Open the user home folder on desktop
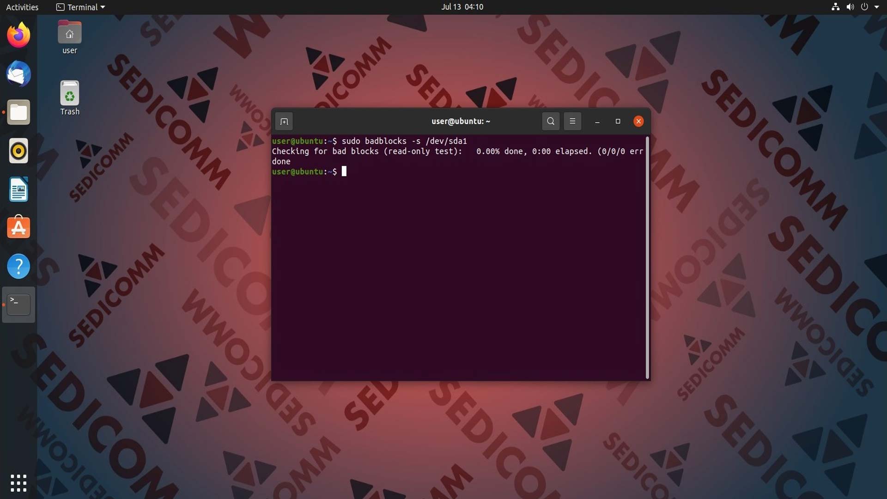Viewport: 887px width, 499px height. (70, 38)
